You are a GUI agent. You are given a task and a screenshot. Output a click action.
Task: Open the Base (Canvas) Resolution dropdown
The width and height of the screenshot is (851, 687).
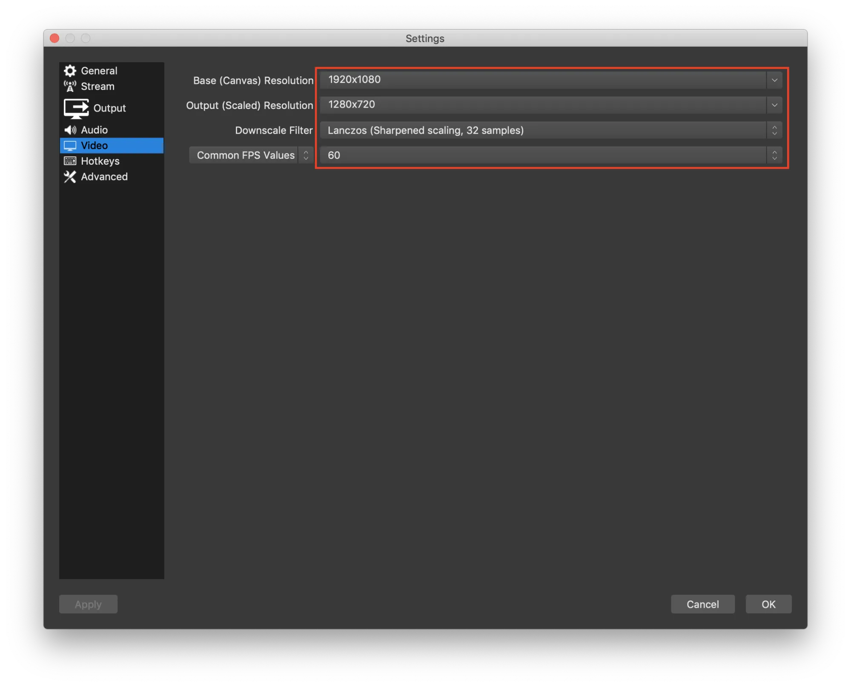click(x=775, y=80)
